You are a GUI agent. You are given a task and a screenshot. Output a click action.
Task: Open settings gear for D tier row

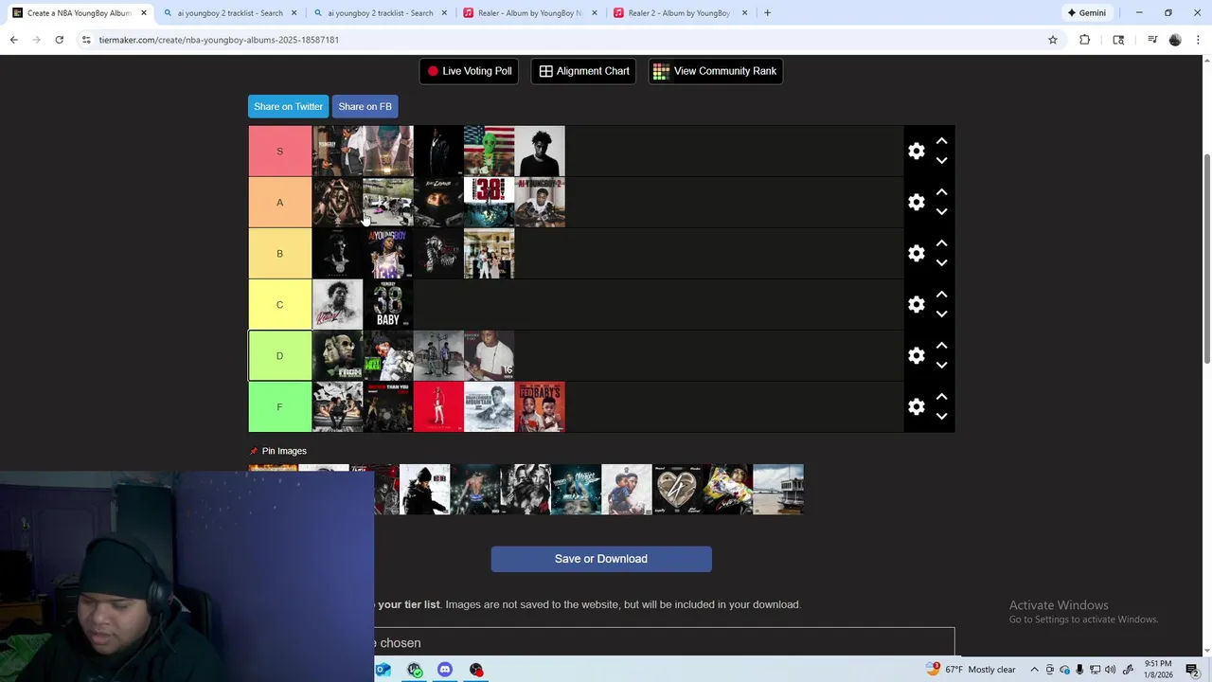[916, 356]
